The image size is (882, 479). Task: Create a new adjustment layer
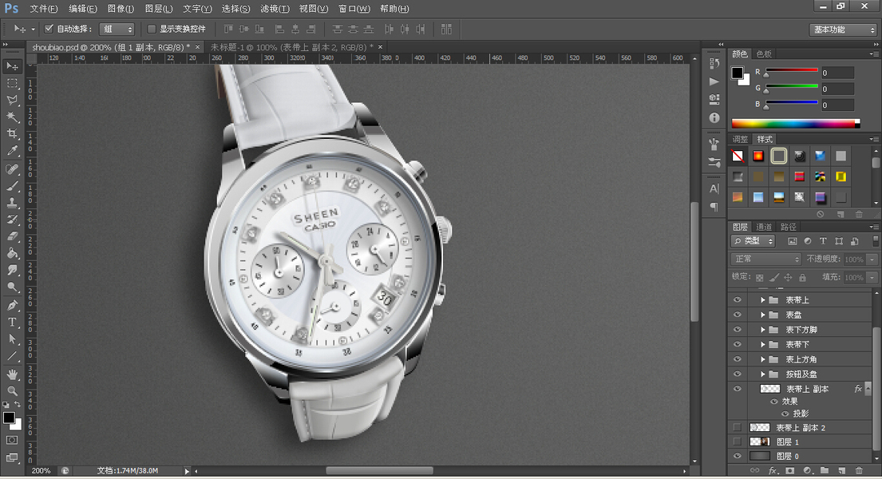807,470
